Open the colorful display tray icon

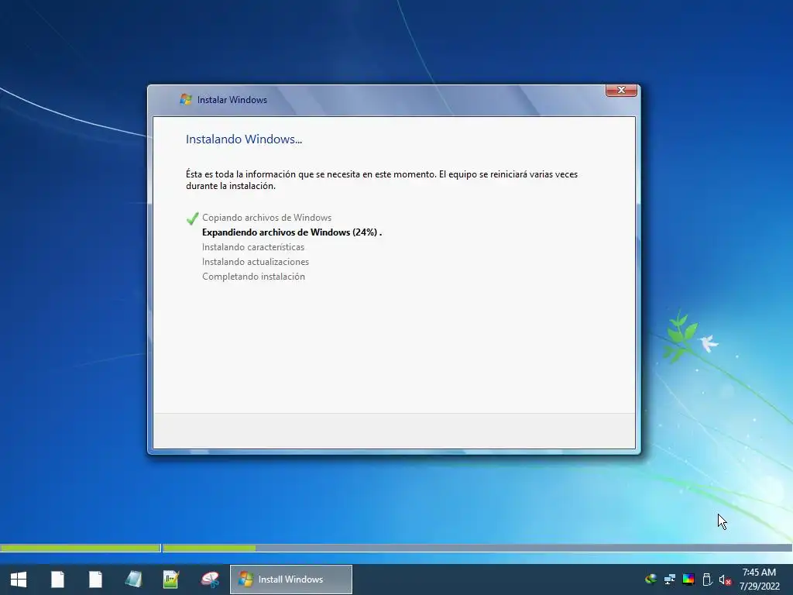point(688,579)
